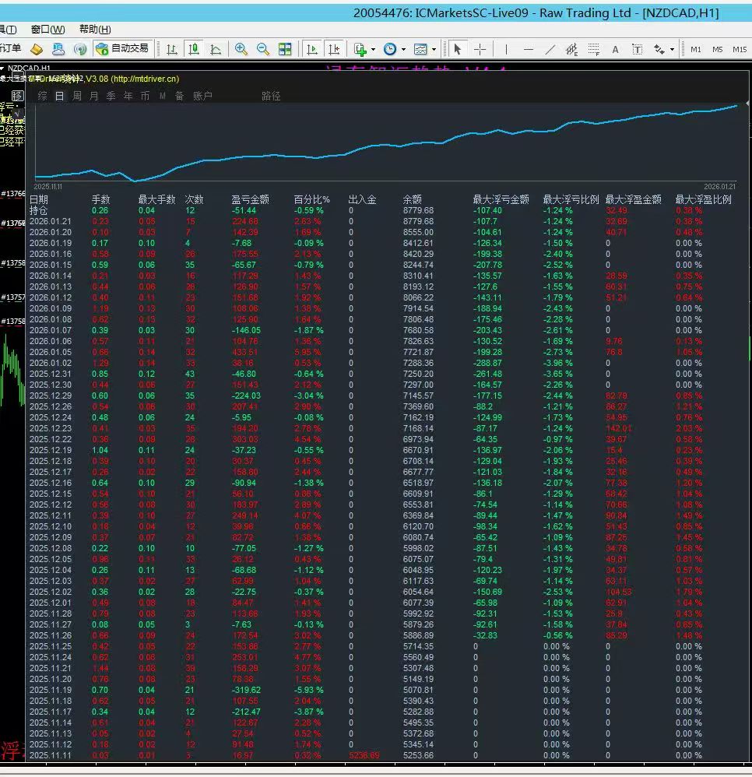This screenshot has height=777, width=752.
Task: Expand the templates dropdown arrow
Action: tap(434, 50)
